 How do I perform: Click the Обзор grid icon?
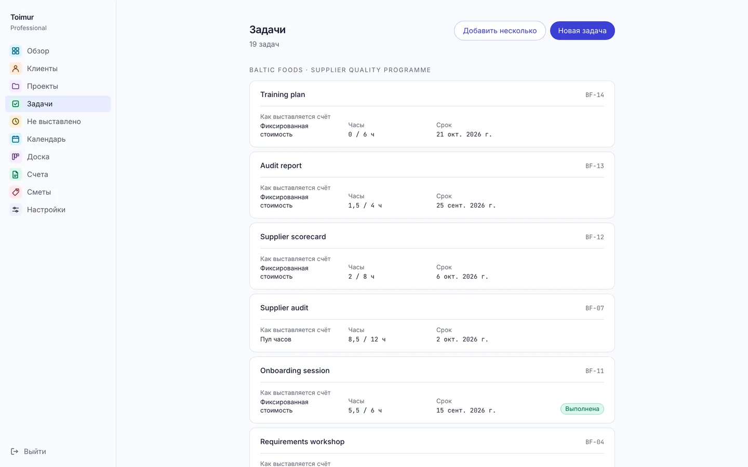coord(16,51)
